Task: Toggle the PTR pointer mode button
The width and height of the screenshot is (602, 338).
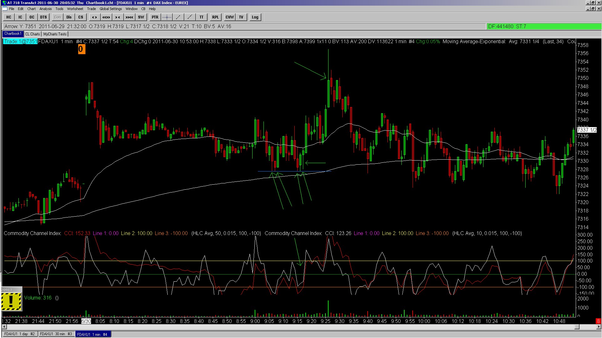Action: click(155, 17)
